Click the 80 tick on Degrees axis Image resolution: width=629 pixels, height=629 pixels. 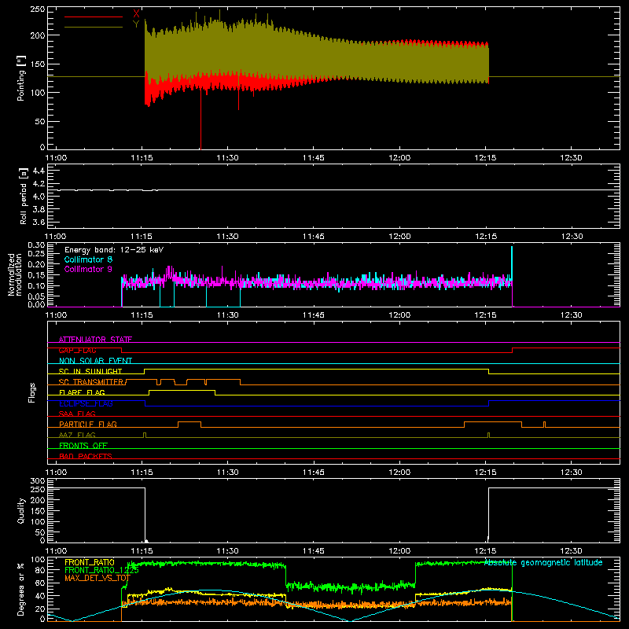tap(40, 569)
